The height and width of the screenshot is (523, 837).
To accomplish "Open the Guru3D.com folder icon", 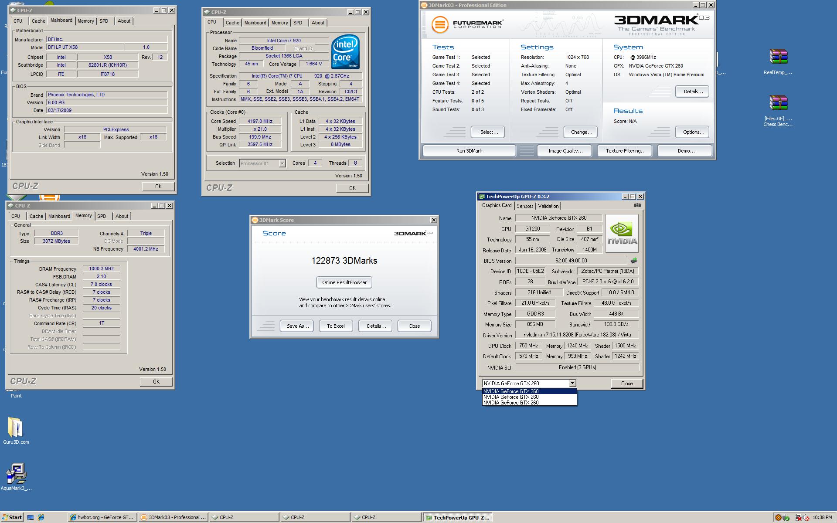I will [16, 431].
